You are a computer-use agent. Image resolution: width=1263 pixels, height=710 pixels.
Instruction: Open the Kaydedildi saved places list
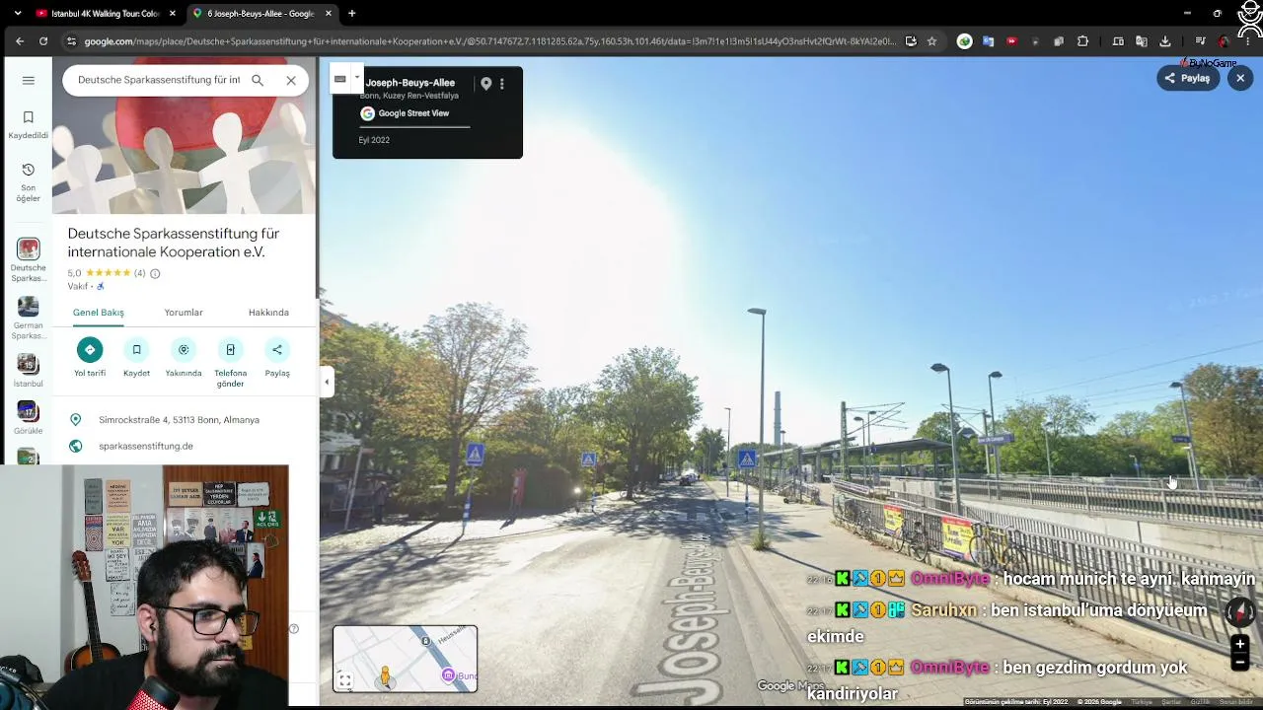[29, 125]
